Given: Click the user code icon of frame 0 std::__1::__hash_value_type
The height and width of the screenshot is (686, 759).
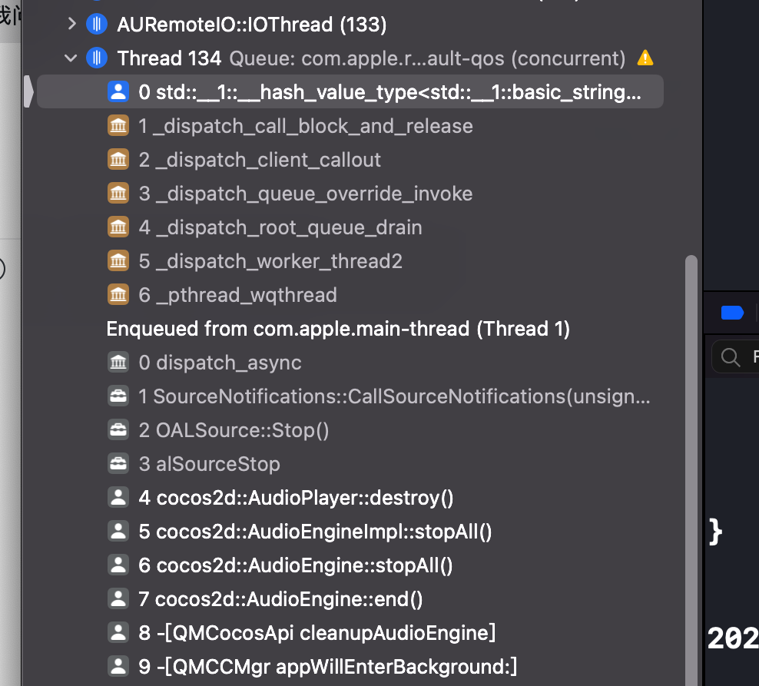Looking at the screenshot, I should coord(118,92).
